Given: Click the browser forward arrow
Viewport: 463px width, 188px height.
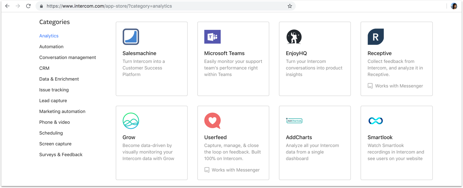Looking at the screenshot, I should click(x=18, y=6).
